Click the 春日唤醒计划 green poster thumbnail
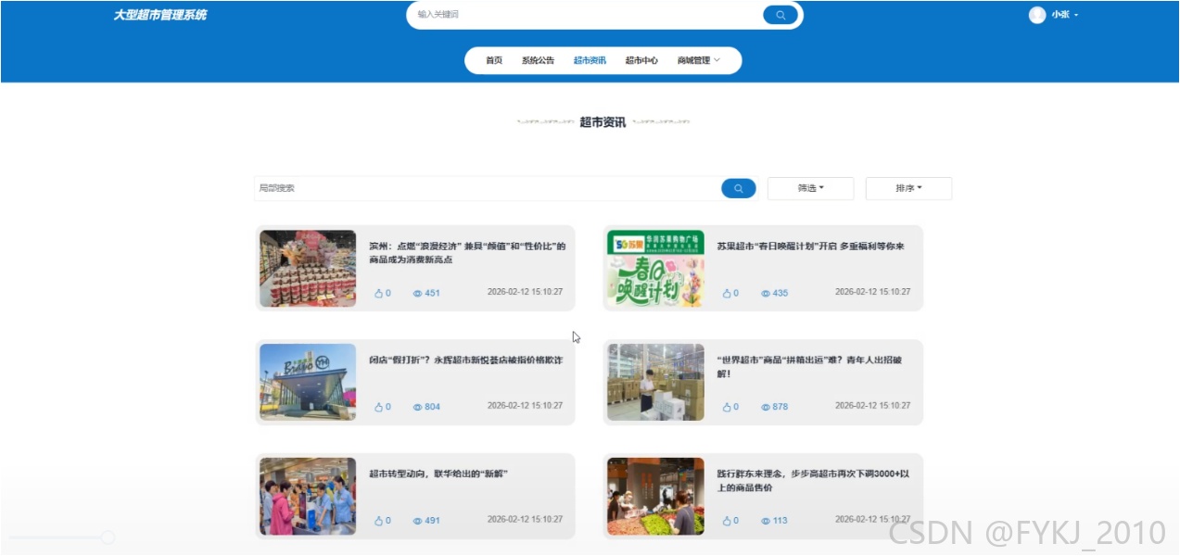 tap(655, 269)
